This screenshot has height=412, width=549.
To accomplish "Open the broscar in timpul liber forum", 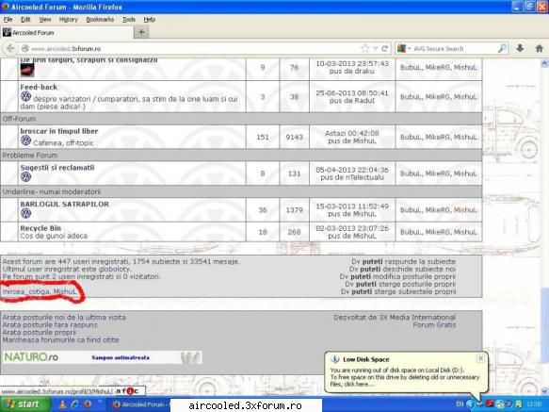I will [x=59, y=131].
